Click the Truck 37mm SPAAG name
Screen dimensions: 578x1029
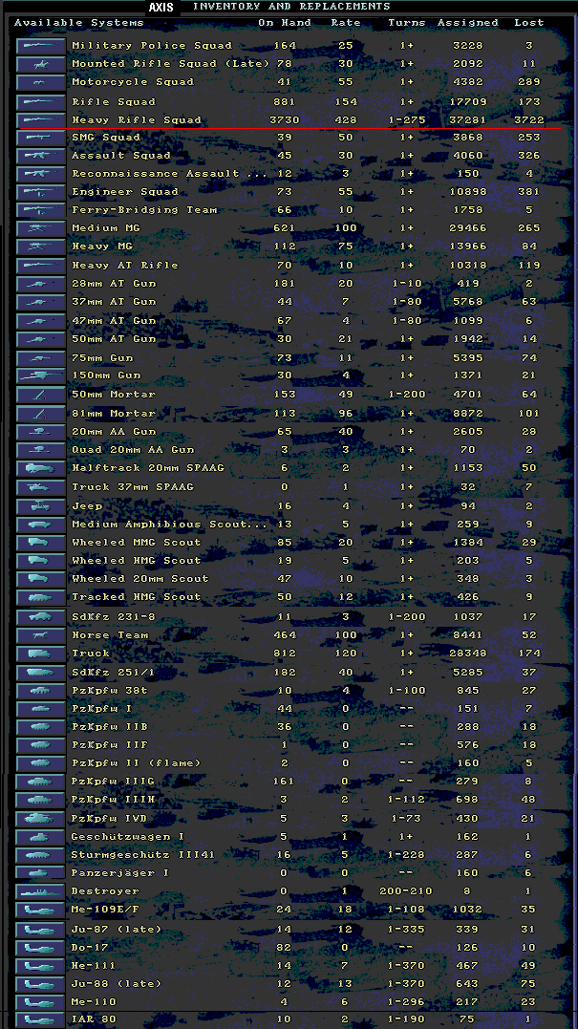(x=133, y=487)
